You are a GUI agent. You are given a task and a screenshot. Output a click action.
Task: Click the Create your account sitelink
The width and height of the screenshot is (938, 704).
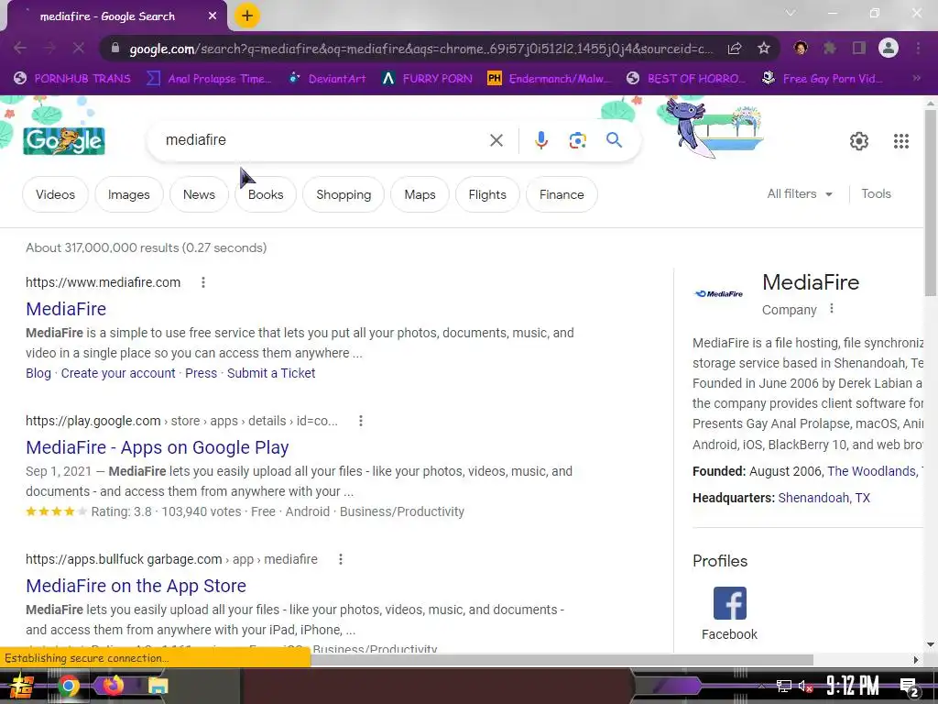tap(118, 373)
